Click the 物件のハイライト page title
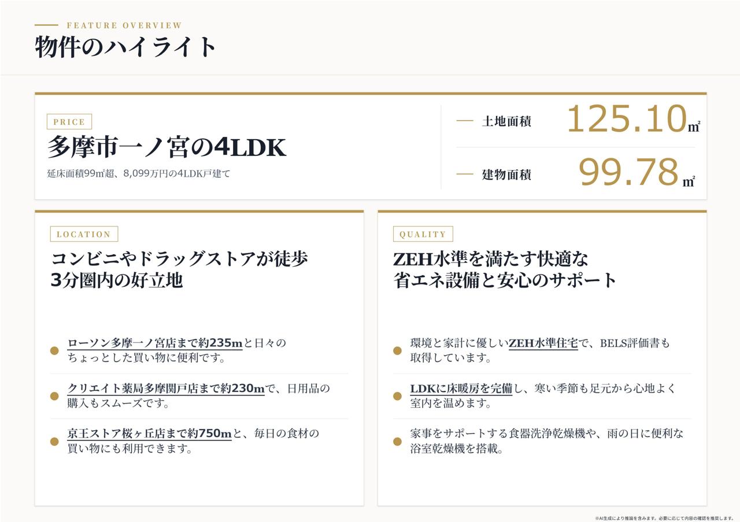Image resolution: width=740 pixels, height=522 pixels. [x=125, y=46]
